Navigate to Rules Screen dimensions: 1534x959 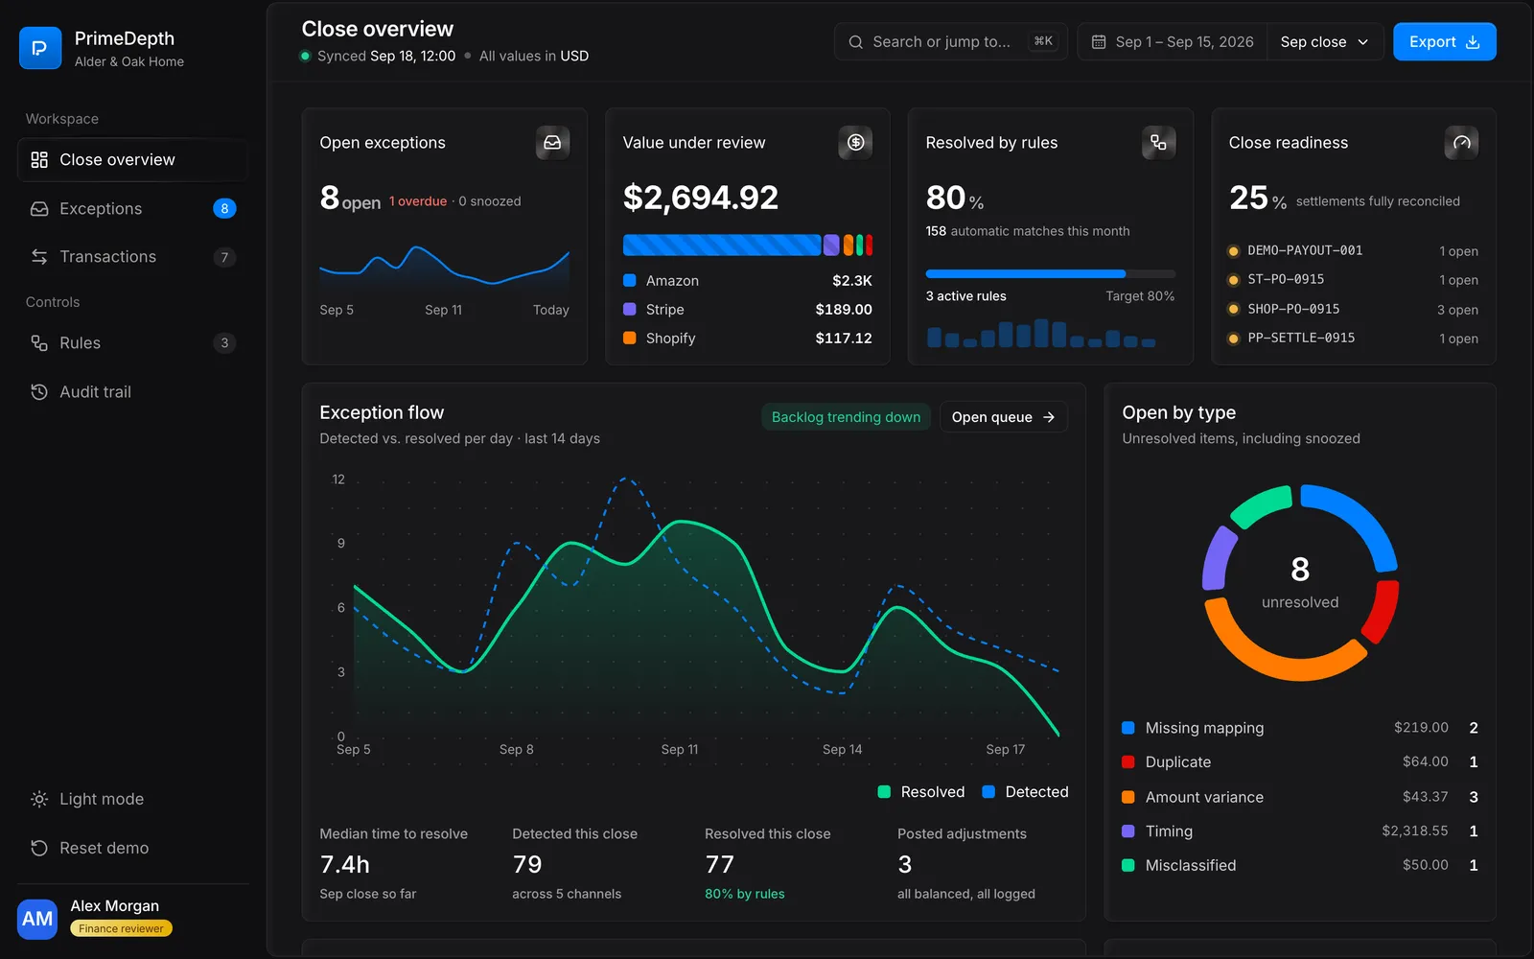[132, 342]
